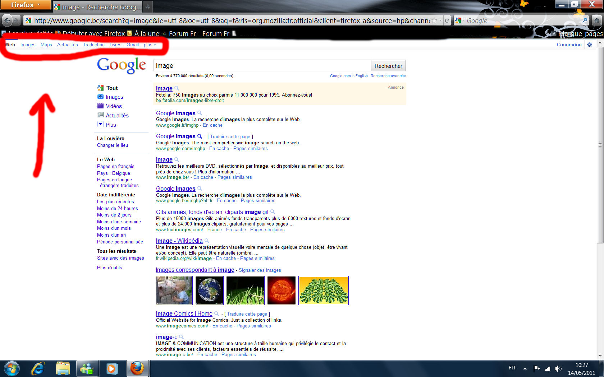Click the vertical page scrollbar thumb
Viewport: 604px width, 377px height.
(600, 145)
